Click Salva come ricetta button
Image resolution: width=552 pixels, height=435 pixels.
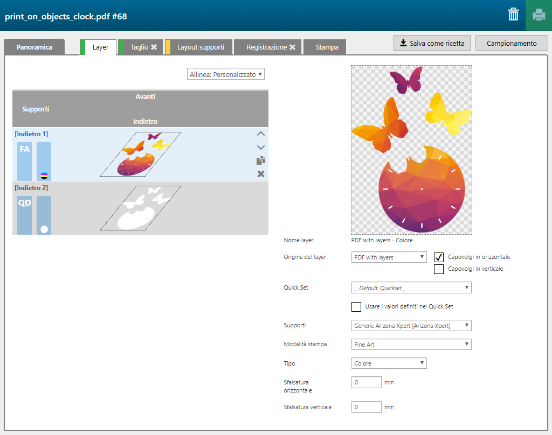point(432,43)
